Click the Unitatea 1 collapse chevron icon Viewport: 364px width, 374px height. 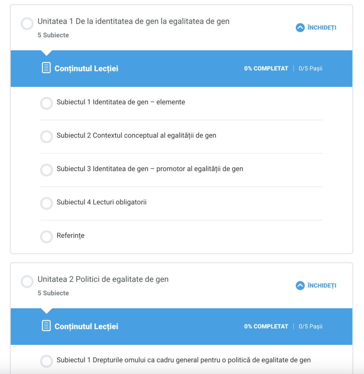coord(300,28)
